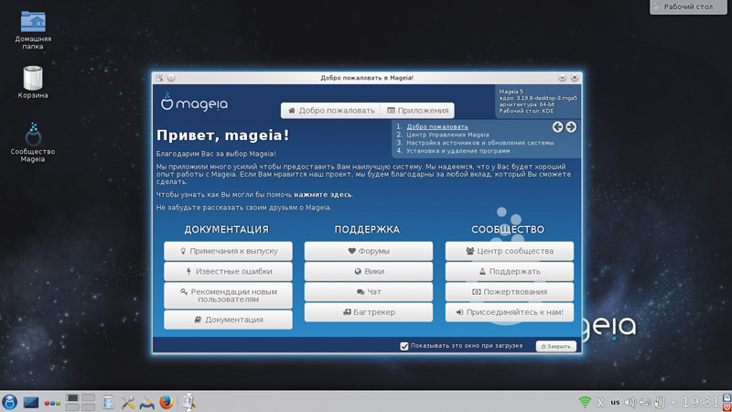Click the show desktop icon in the taskbar

[x=31, y=402]
